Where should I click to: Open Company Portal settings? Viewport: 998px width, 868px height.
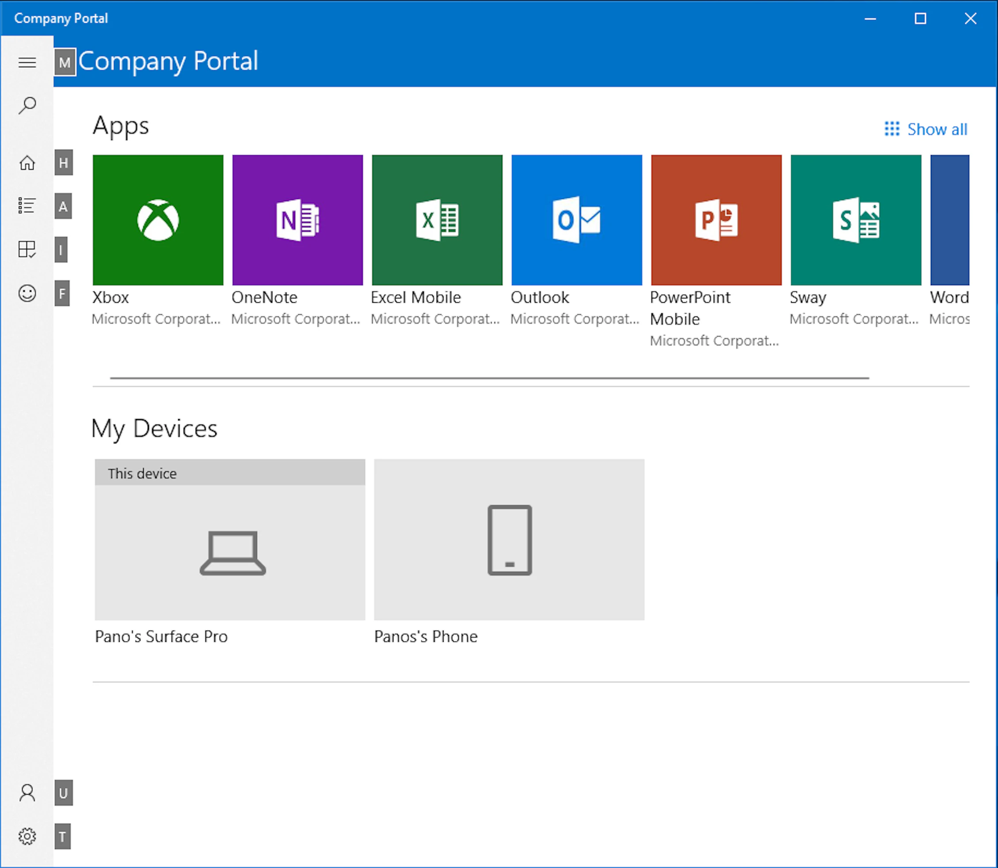click(27, 836)
